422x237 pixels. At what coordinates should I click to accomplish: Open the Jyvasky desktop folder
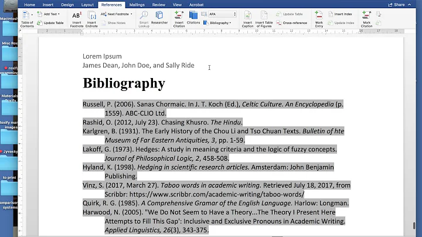click(x=9, y=160)
